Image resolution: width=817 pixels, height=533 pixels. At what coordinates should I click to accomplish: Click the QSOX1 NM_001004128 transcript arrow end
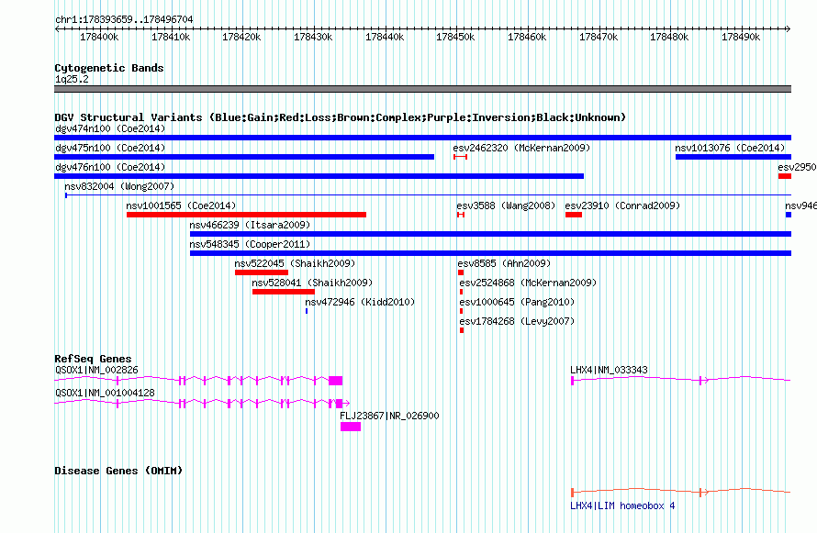coord(347,403)
